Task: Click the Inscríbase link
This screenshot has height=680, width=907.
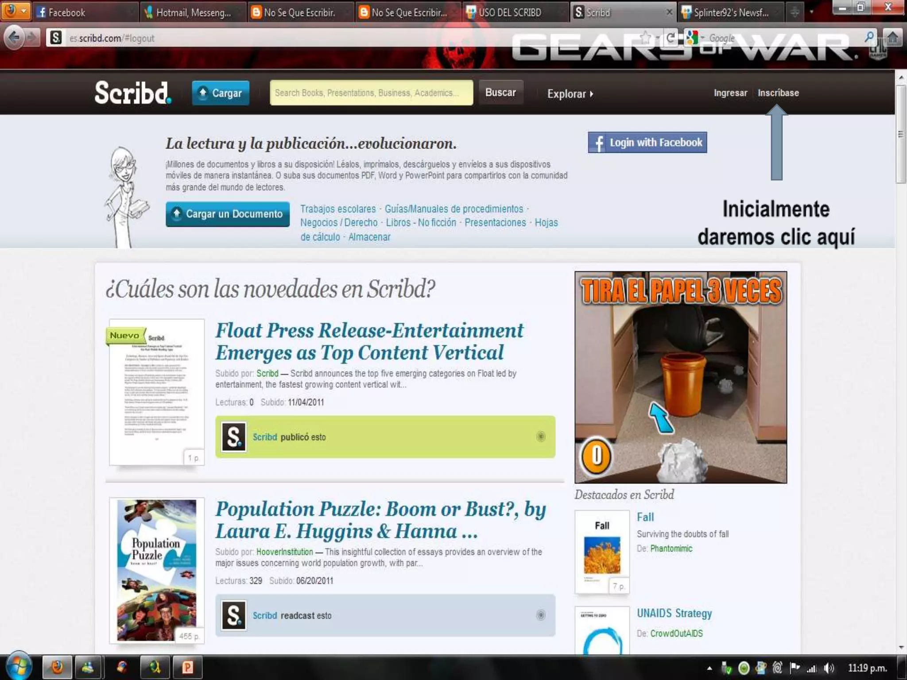Action: tap(778, 93)
